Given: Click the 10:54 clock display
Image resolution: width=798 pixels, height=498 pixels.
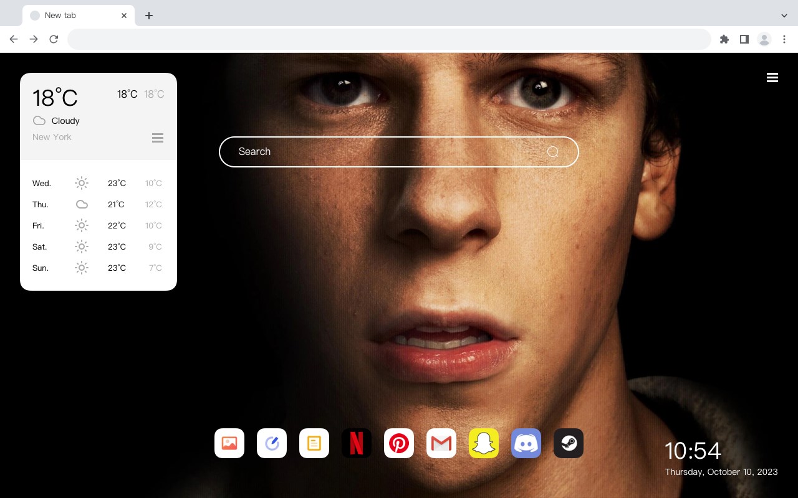Looking at the screenshot, I should 693,451.
